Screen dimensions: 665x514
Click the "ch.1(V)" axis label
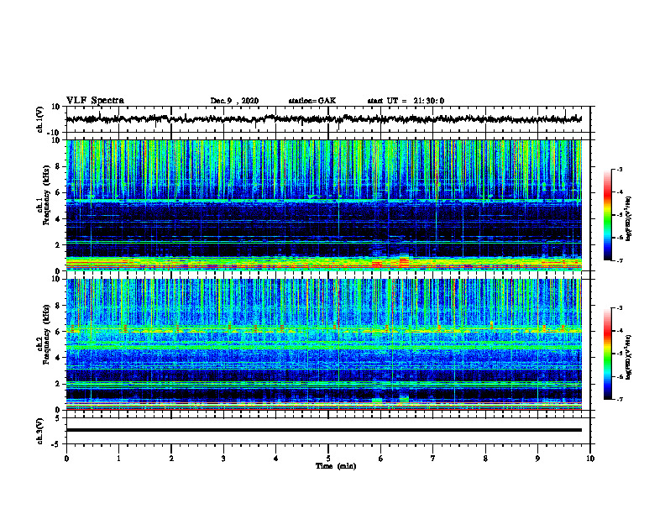40,119
